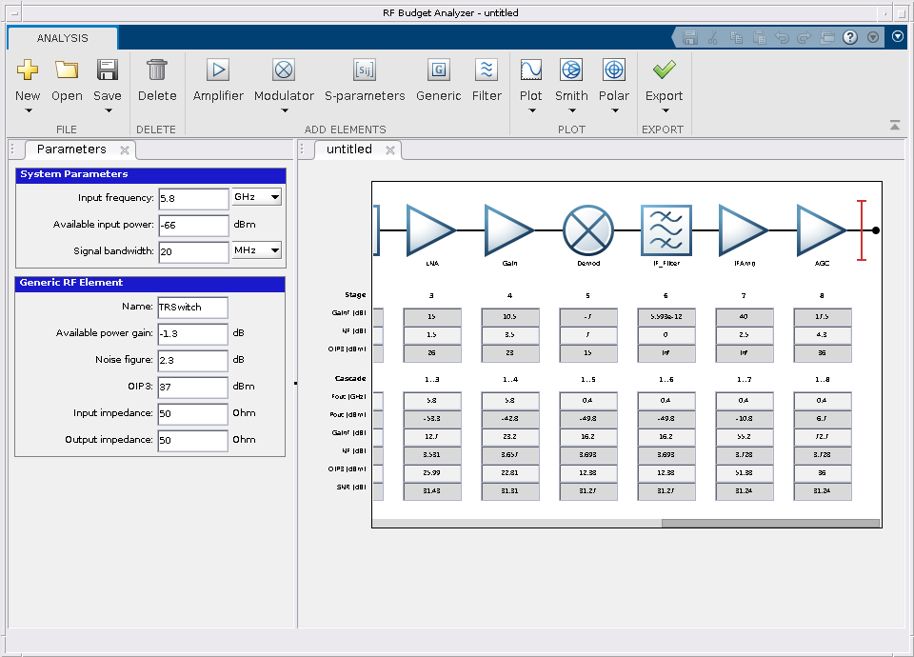Select the IF_Filter block in the chain

[x=665, y=229]
